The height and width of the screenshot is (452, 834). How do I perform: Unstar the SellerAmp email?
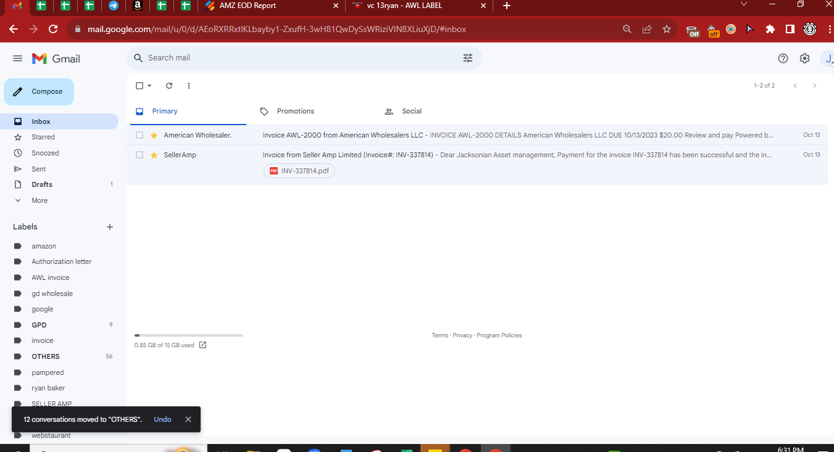click(x=154, y=155)
